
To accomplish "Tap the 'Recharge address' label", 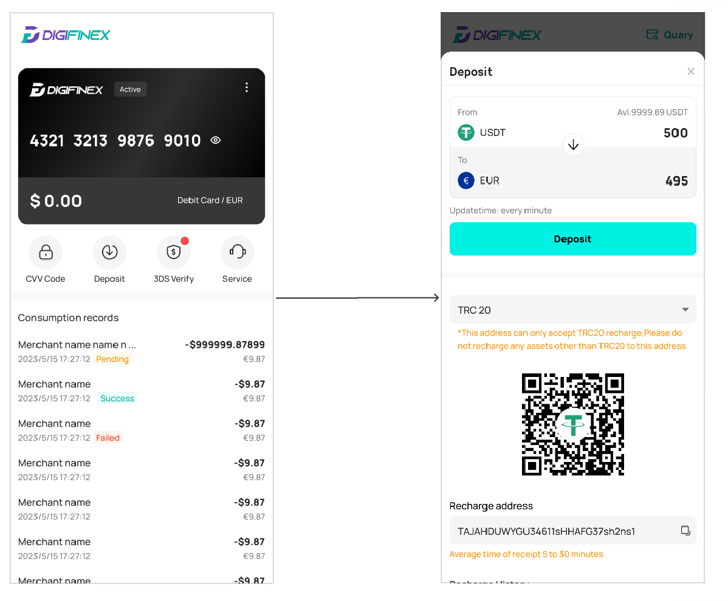I will (491, 506).
